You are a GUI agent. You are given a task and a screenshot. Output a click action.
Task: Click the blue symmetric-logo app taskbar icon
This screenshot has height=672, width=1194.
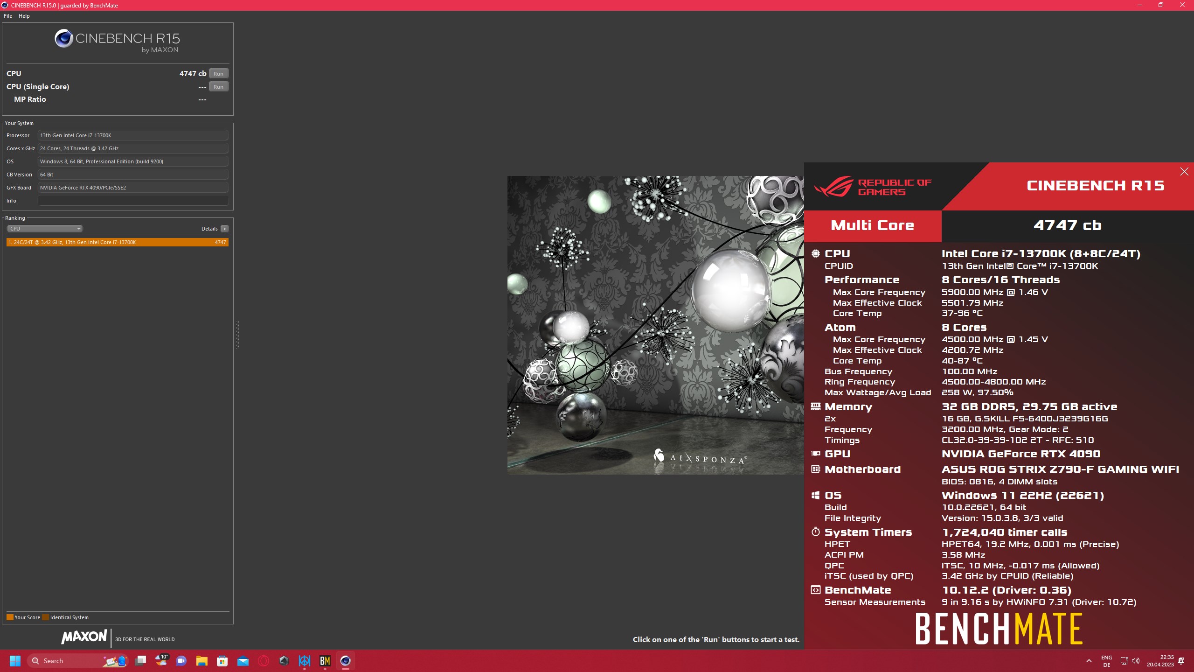(x=305, y=661)
